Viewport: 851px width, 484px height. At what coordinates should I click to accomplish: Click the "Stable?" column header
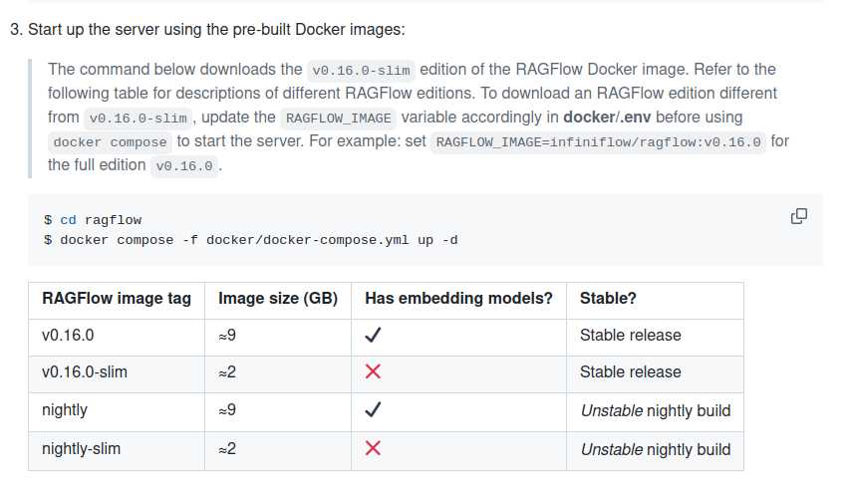(608, 298)
